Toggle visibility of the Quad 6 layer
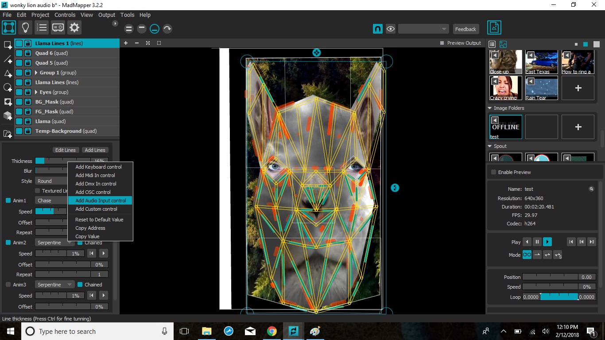Screen dimensions: 605x340 tap(19, 53)
